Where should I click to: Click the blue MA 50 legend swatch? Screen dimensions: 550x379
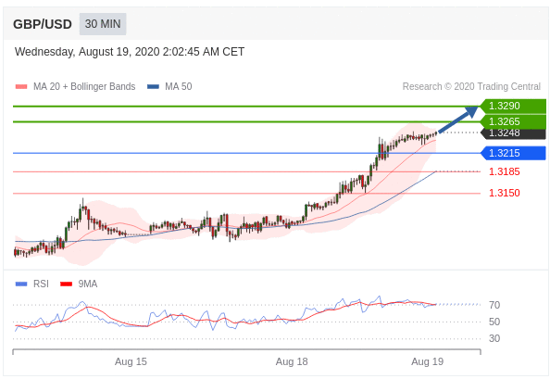pos(154,87)
